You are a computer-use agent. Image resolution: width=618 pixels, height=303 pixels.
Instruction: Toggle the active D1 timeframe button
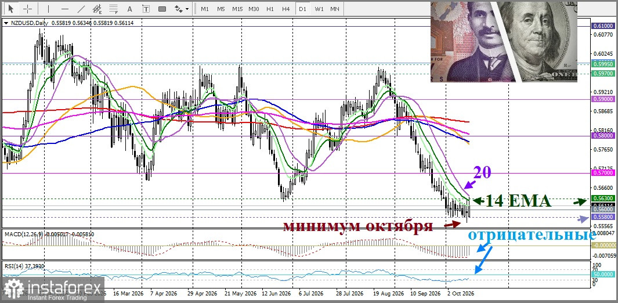point(302,8)
